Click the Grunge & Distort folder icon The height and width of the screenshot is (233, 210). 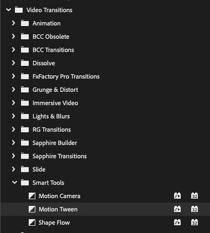25,90
